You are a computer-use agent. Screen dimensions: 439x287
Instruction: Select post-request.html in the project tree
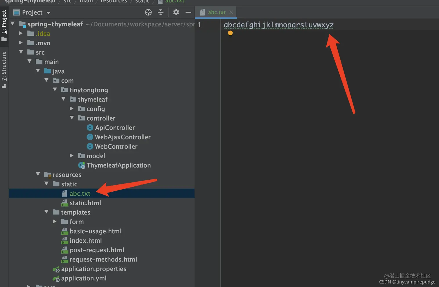point(97,250)
